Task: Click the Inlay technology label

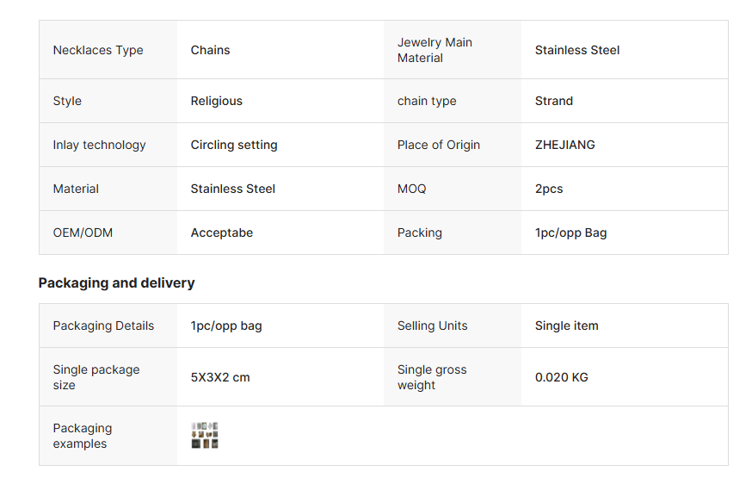Action: 99,145
